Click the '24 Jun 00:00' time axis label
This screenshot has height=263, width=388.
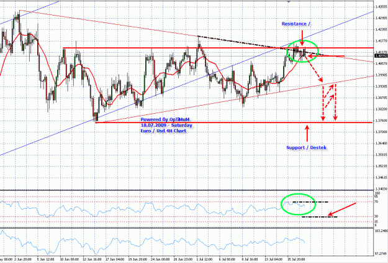[160, 259]
